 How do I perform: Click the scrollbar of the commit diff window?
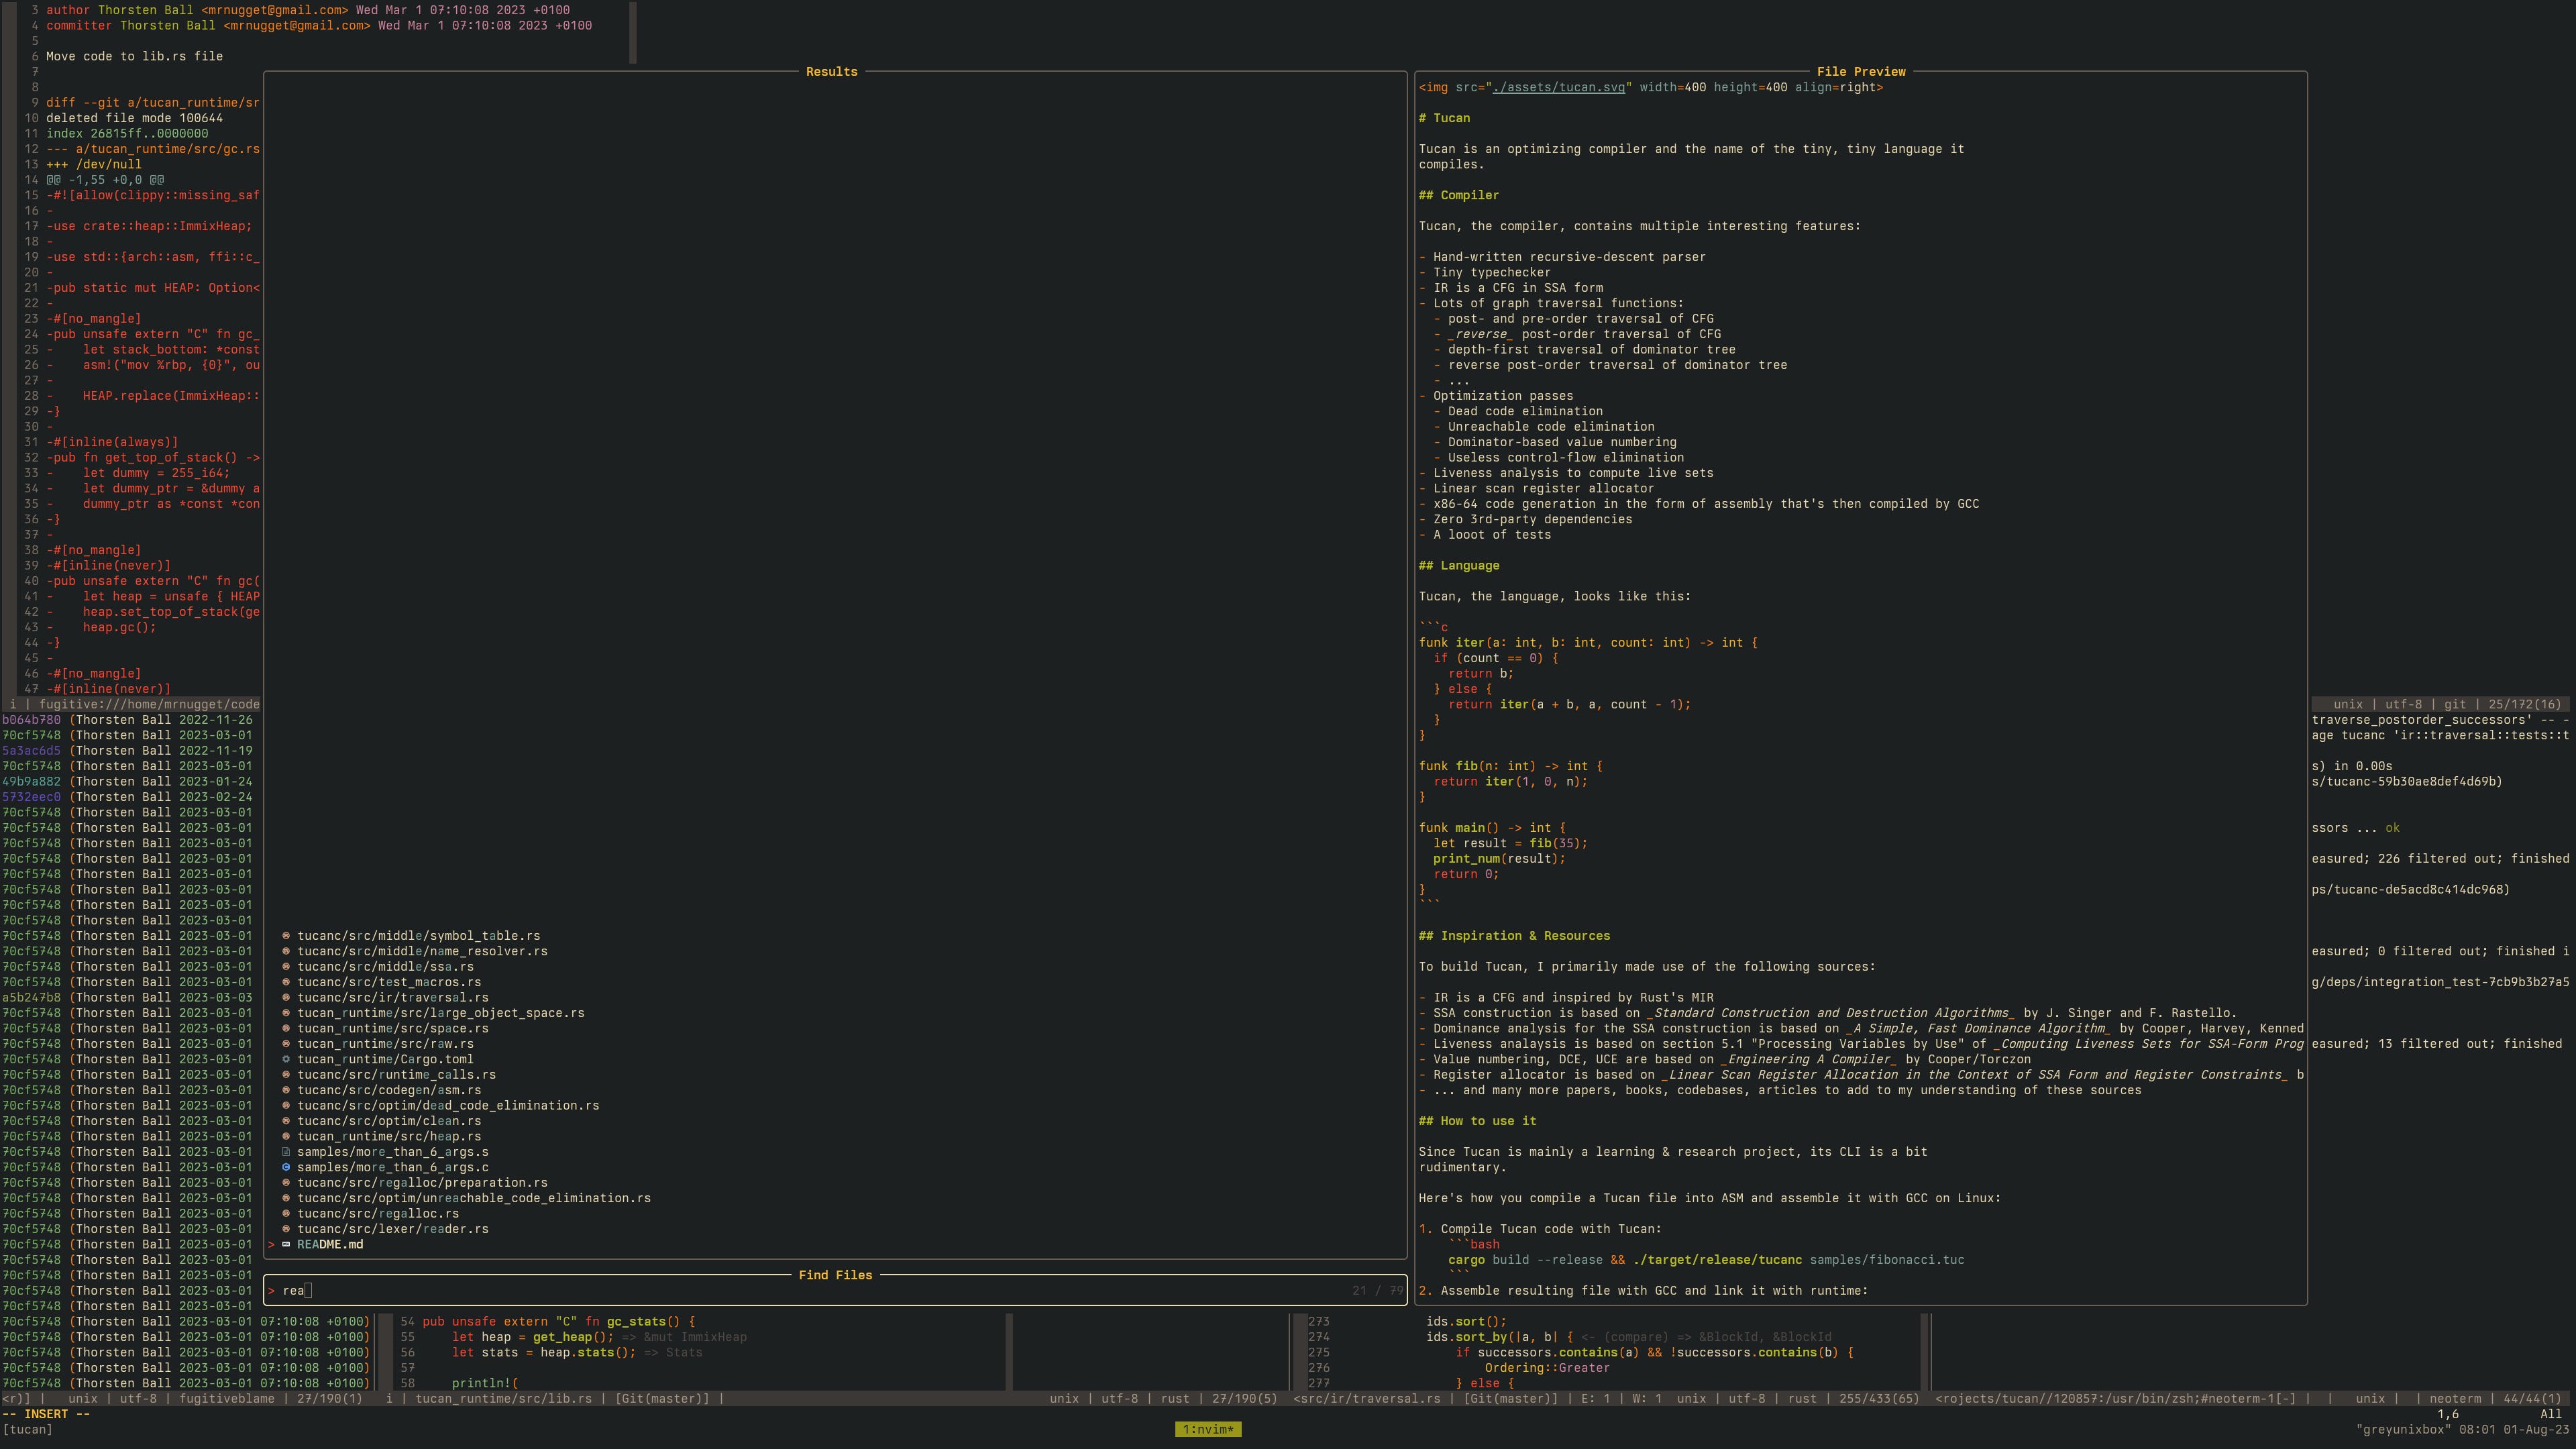point(632,32)
